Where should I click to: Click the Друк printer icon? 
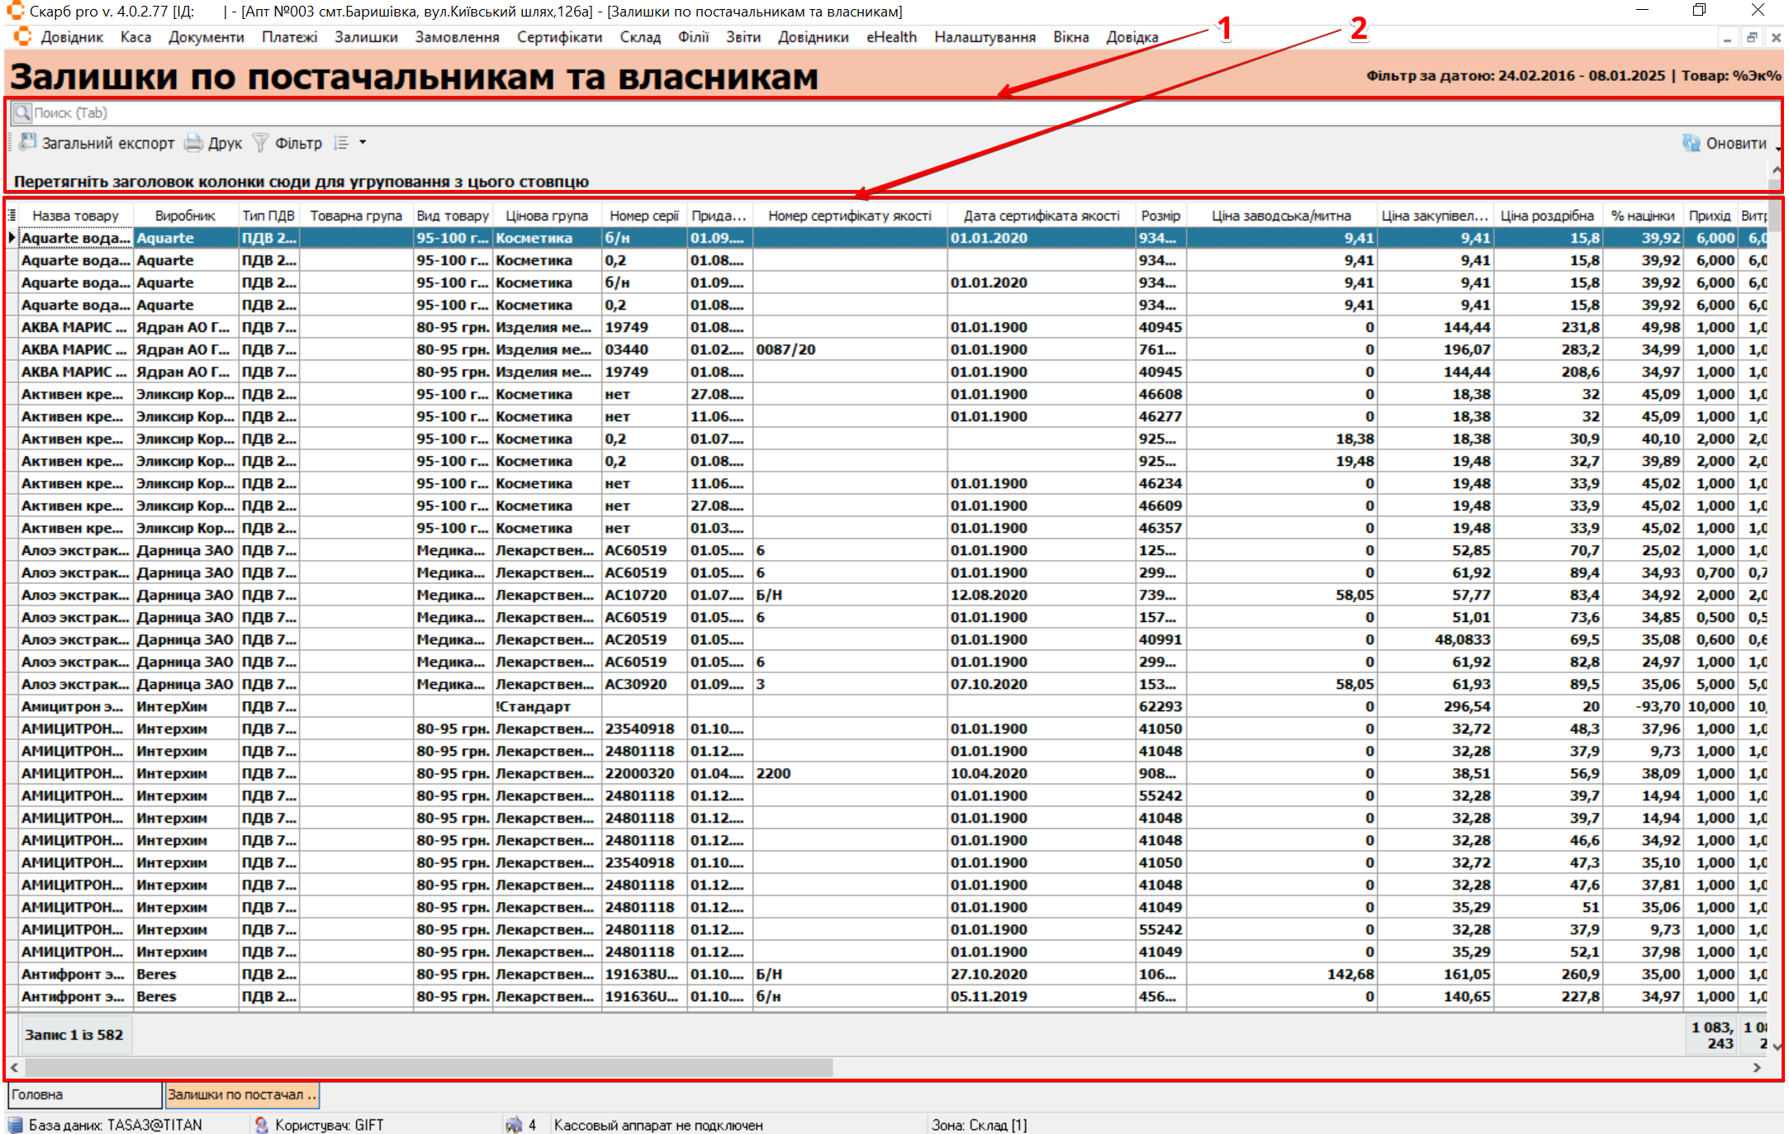click(193, 143)
